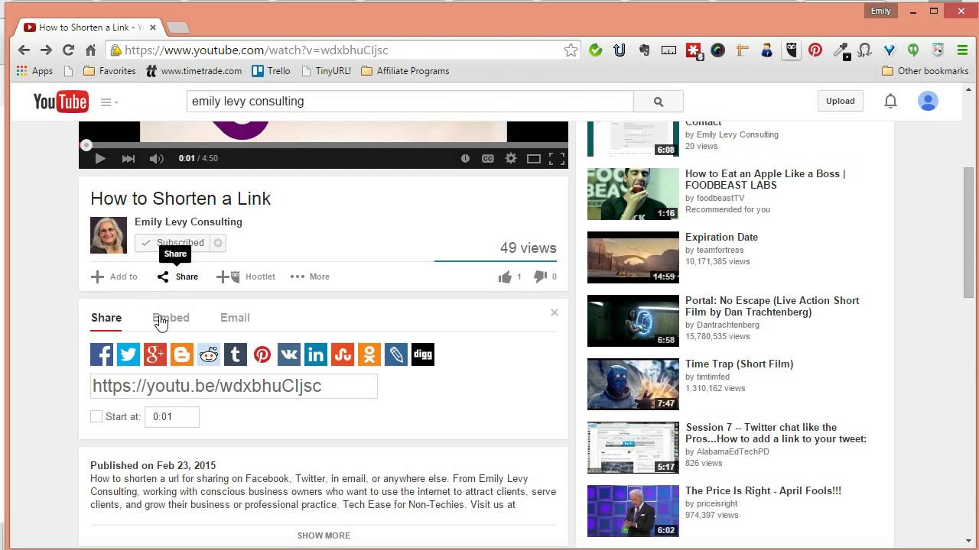Screen dimensions: 979x550
Task: Share the video on Reddit
Action: tap(209, 354)
